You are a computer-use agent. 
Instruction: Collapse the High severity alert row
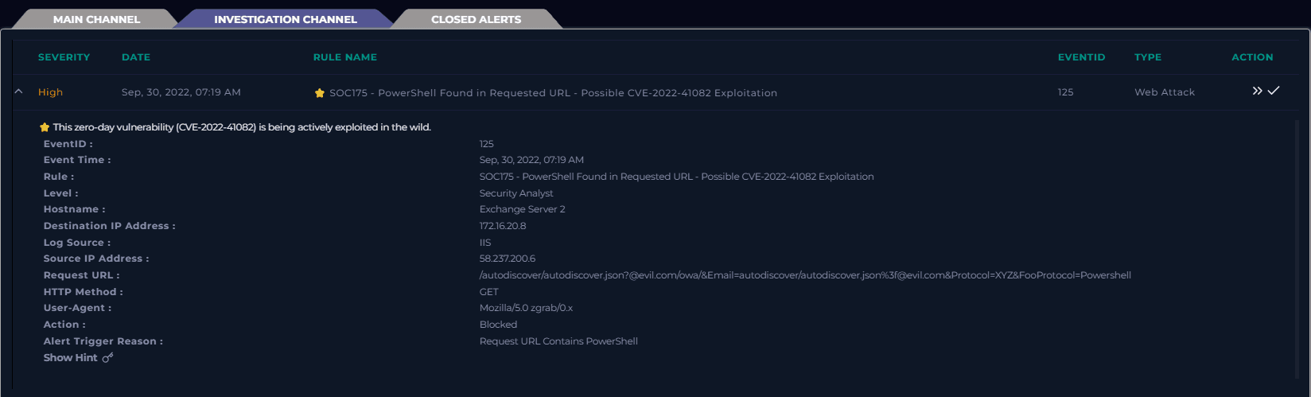point(18,92)
